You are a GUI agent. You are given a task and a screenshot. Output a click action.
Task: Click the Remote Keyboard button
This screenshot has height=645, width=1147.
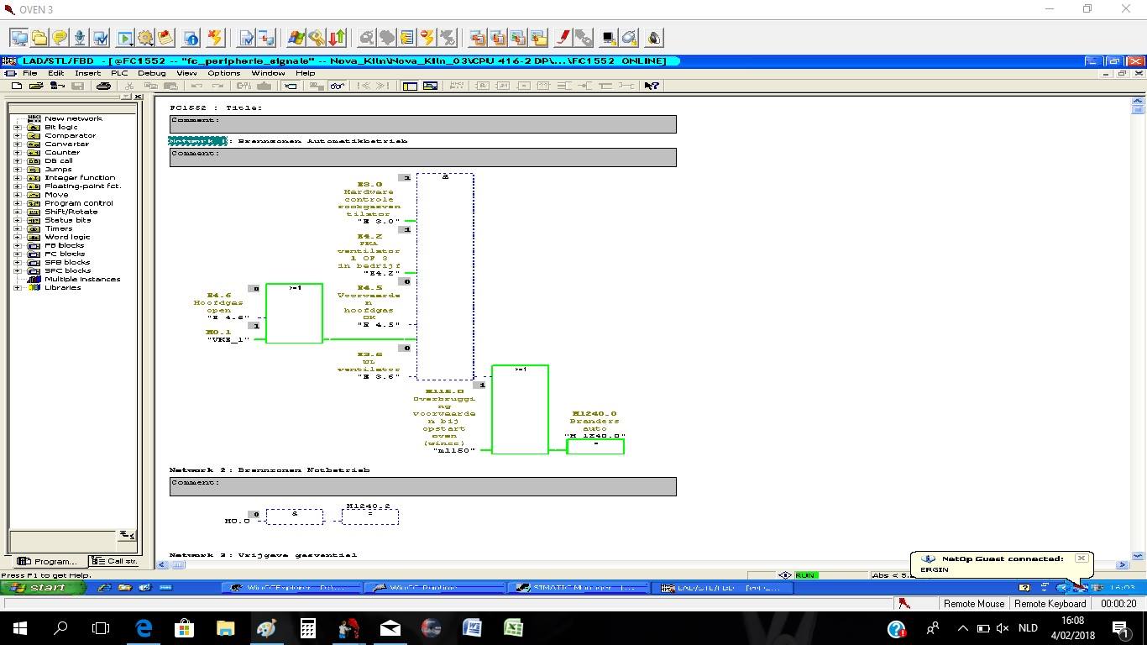pos(1050,603)
